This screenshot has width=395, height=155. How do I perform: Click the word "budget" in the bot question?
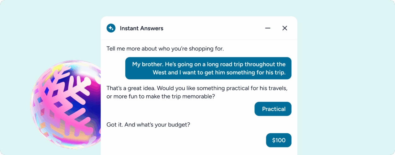(179, 125)
